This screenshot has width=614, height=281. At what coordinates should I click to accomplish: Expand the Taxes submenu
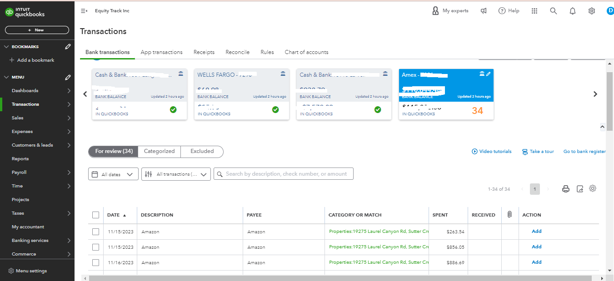[x=69, y=213]
